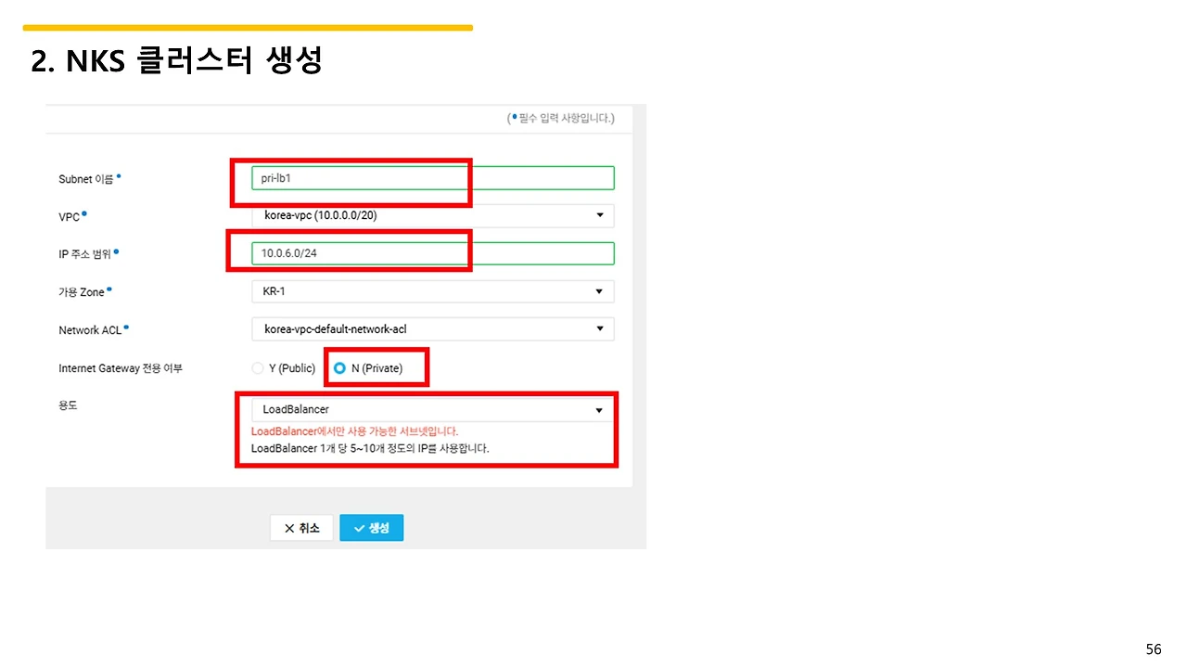Click the checkmark icon on the 생성 button
Image resolution: width=1187 pixels, height=668 pixels.
[357, 527]
